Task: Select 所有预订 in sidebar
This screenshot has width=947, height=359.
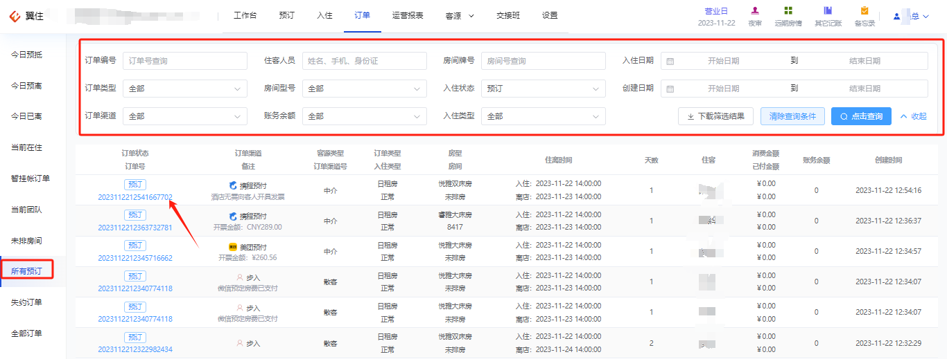Action: pos(26,271)
